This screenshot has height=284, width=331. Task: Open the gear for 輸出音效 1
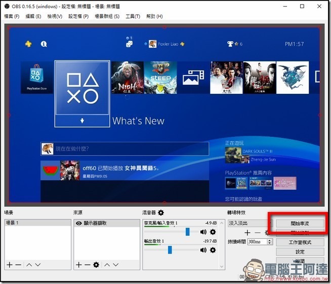click(x=213, y=250)
